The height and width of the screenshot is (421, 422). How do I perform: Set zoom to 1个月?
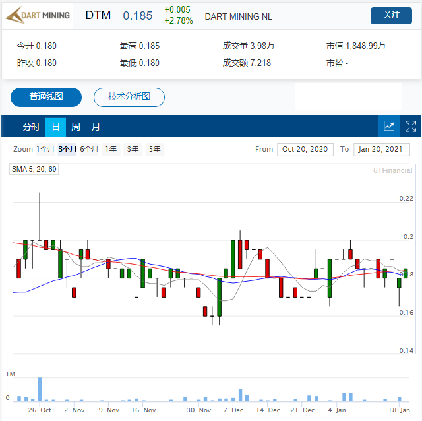45,149
